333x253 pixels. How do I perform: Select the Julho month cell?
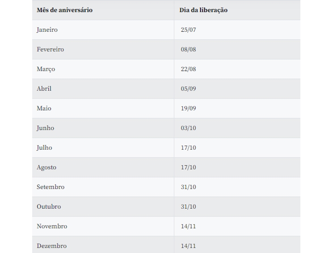click(x=44, y=148)
